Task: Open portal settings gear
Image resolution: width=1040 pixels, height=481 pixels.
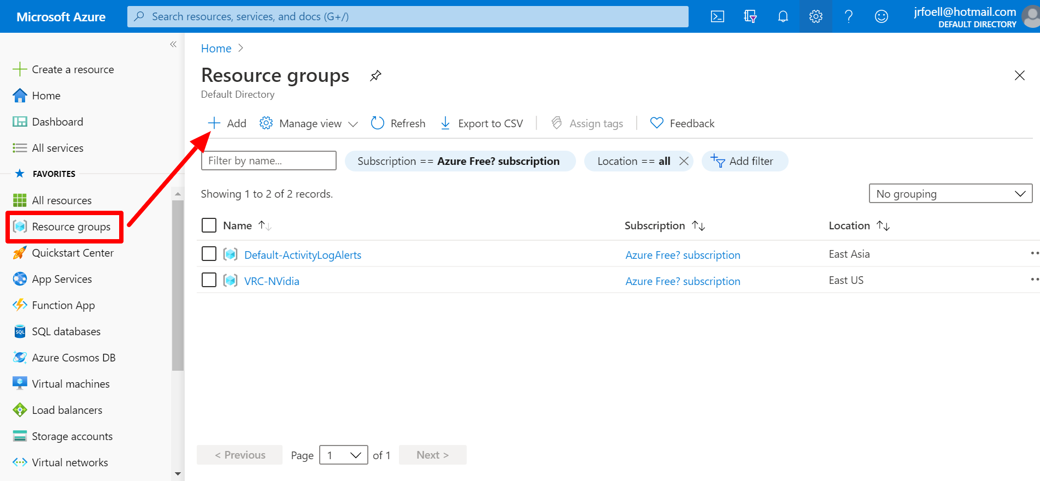Action: click(x=816, y=16)
